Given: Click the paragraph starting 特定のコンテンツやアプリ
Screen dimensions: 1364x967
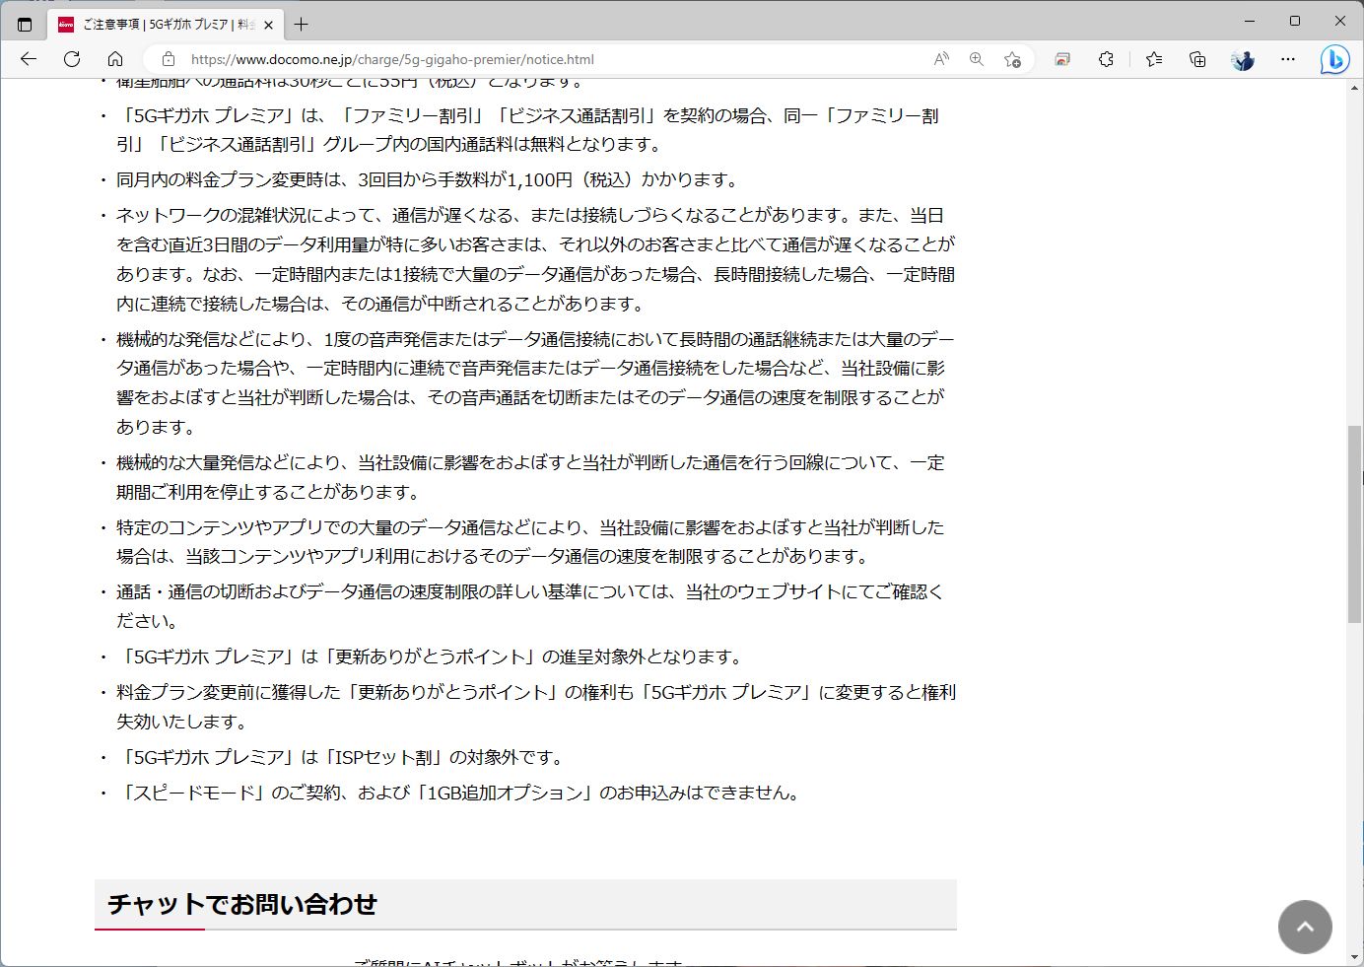Looking at the screenshot, I should pyautogui.click(x=530, y=541).
